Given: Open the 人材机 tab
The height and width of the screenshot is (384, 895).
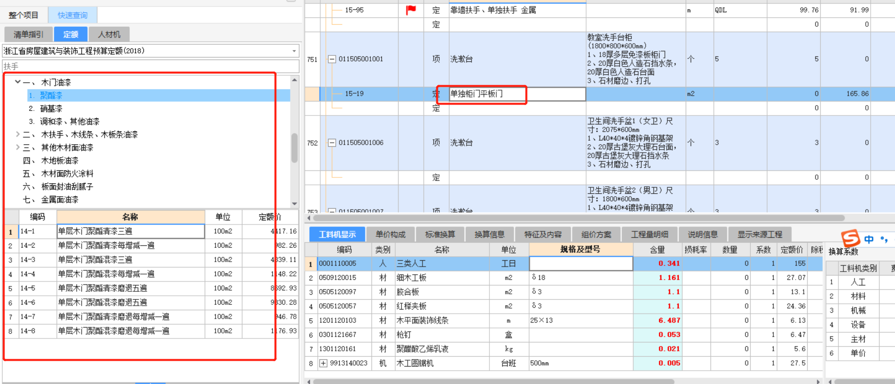Looking at the screenshot, I should point(109,34).
